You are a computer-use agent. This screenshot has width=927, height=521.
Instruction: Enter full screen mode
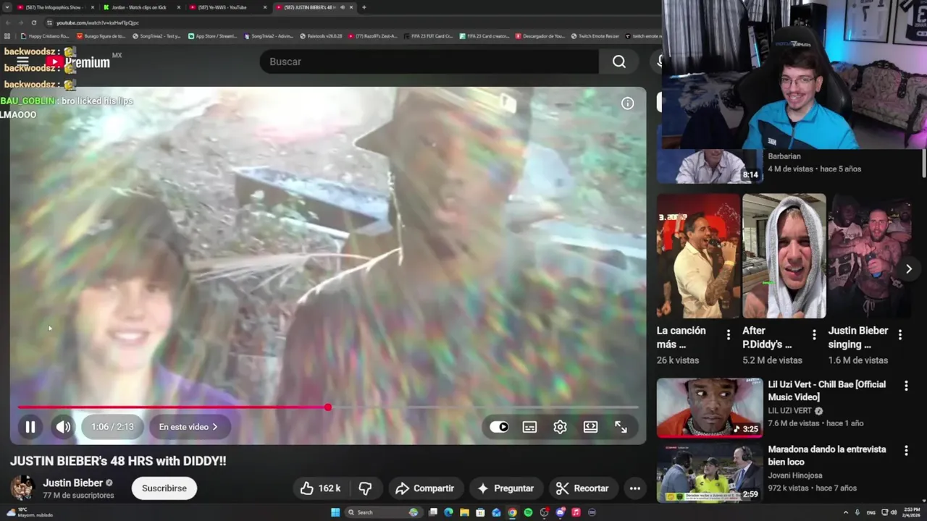point(621,427)
